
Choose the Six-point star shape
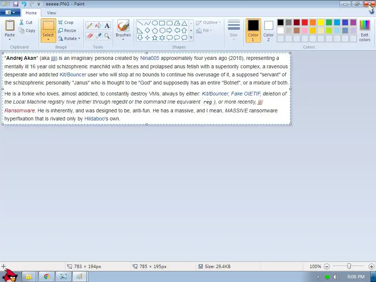pyautogui.click(x=162, y=38)
